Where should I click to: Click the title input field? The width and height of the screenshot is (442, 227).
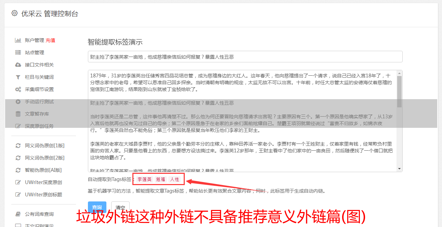pos(245,57)
